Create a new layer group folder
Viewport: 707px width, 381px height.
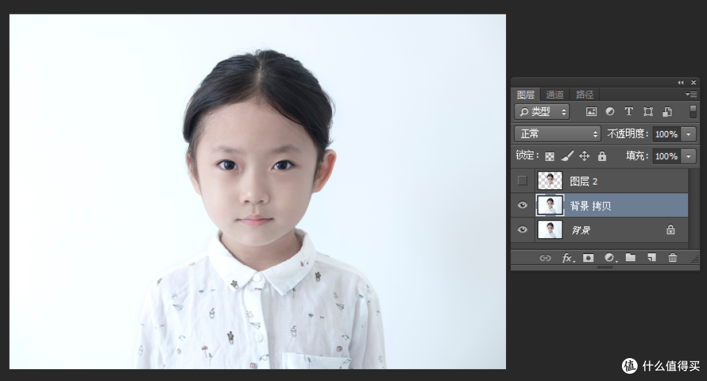click(x=630, y=258)
